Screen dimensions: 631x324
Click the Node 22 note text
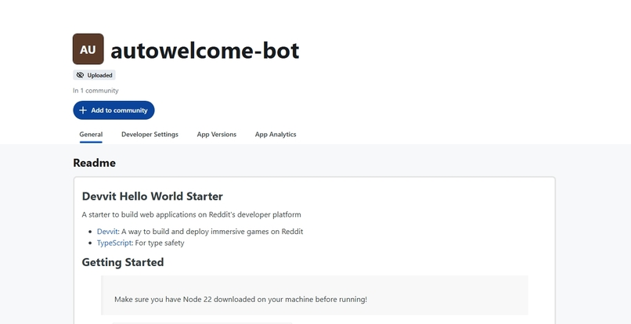click(240, 300)
